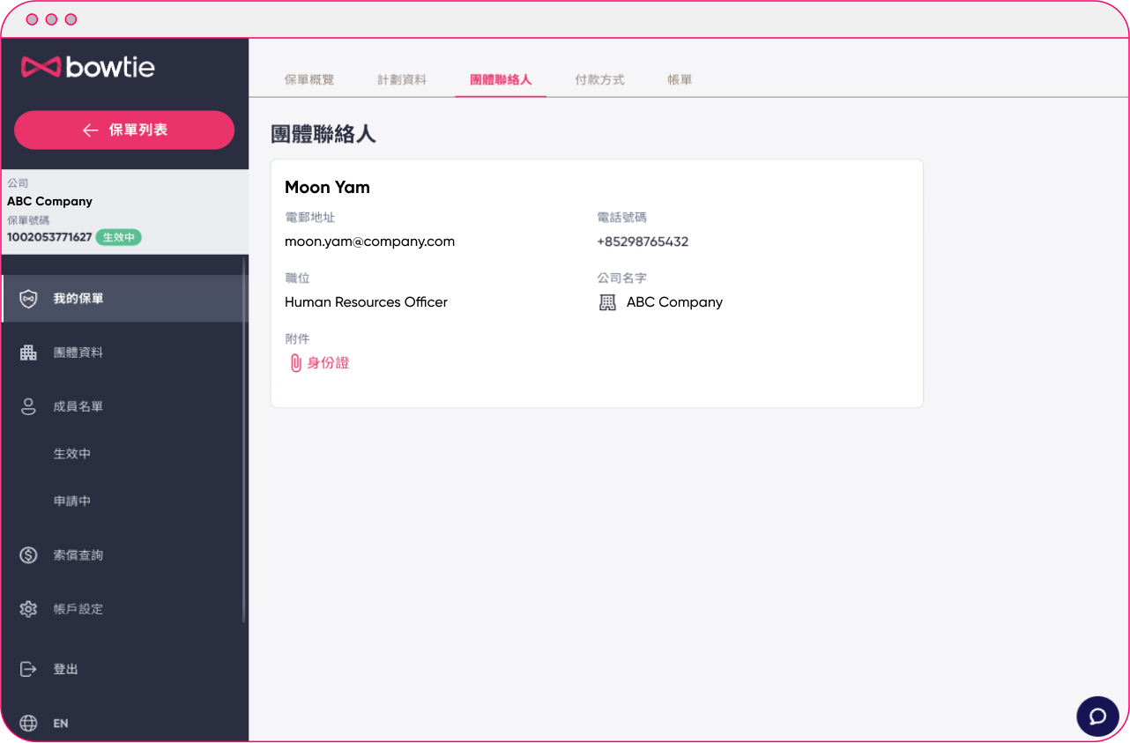Viewport: 1130px width, 743px height.
Task: Open the 付款方式 tab
Action: coord(599,78)
